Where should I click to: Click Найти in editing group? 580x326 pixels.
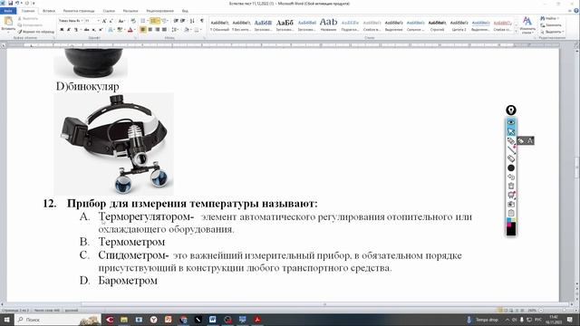pos(550,18)
